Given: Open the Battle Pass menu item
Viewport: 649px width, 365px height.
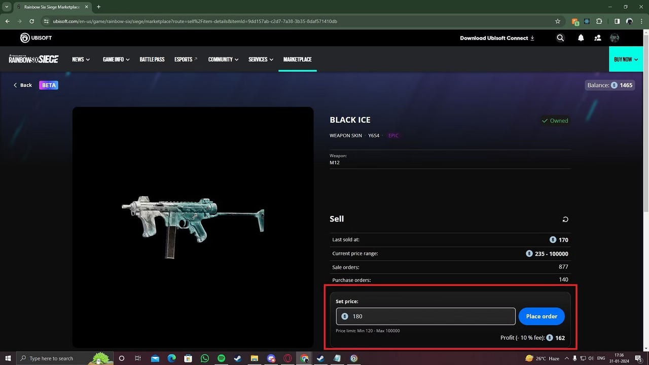Looking at the screenshot, I should coord(152,59).
